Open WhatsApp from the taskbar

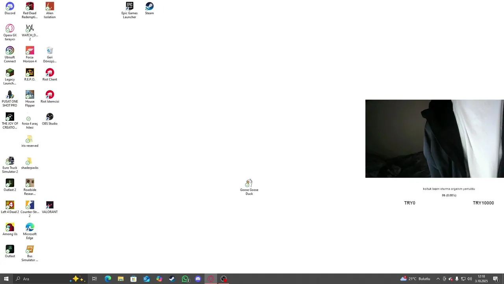[185, 279]
